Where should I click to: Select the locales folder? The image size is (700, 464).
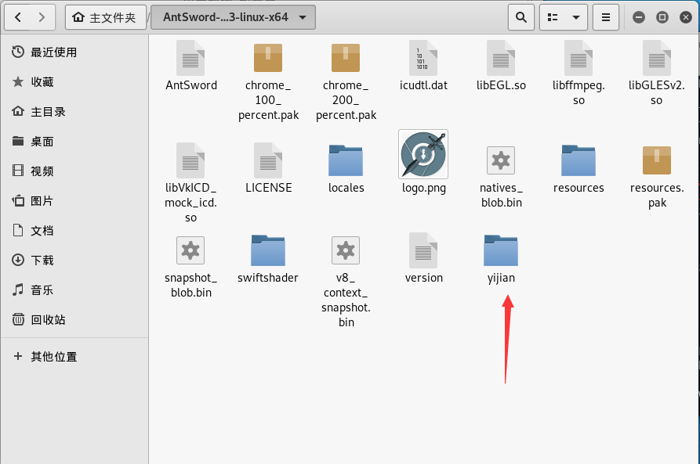346,168
